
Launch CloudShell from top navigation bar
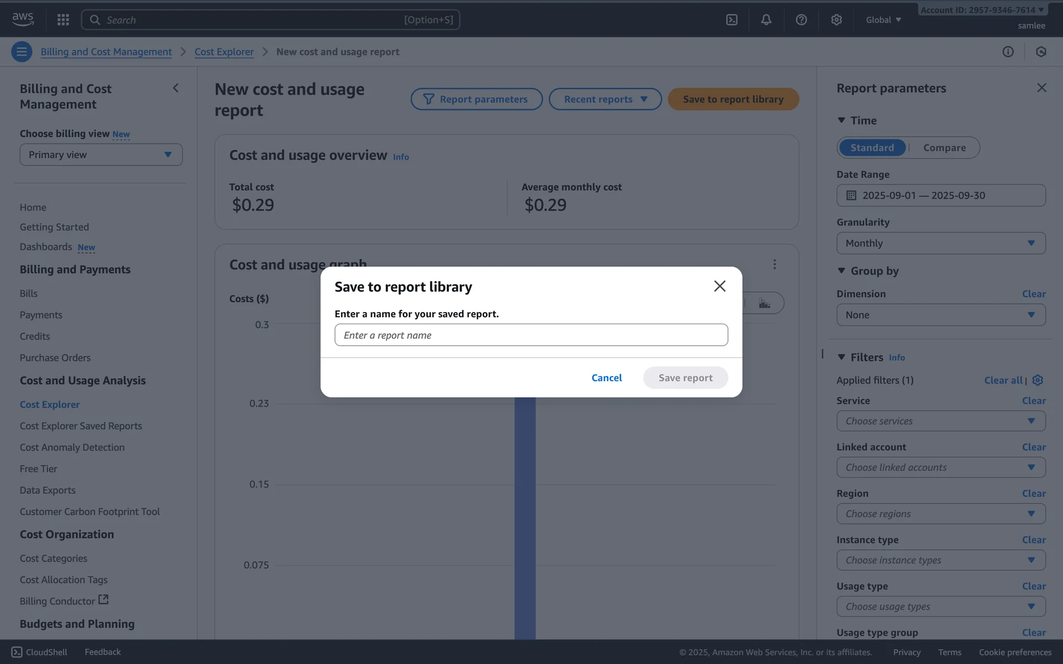point(732,20)
